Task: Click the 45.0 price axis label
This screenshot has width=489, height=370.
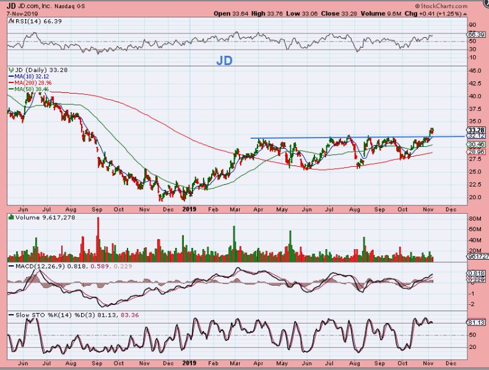Action: (x=475, y=71)
